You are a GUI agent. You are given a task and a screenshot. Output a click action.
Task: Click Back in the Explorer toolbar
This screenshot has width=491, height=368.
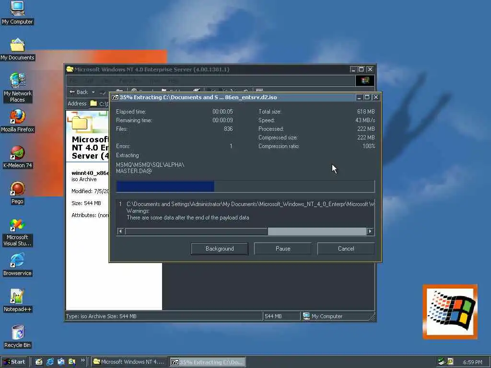(78, 92)
